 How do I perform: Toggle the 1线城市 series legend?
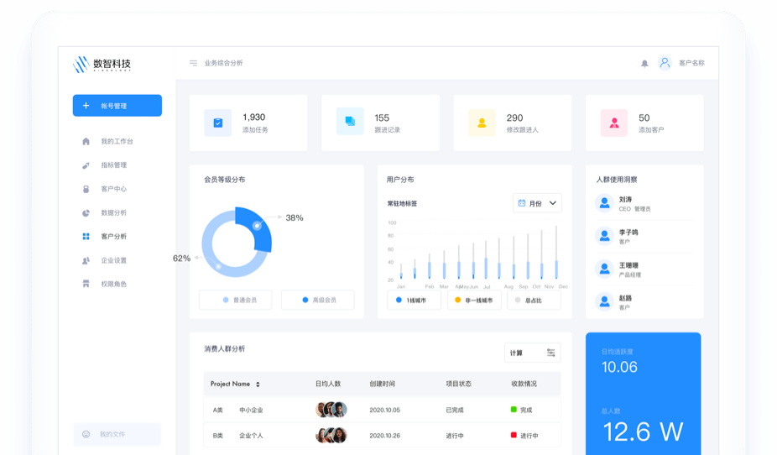pyautogui.click(x=415, y=300)
